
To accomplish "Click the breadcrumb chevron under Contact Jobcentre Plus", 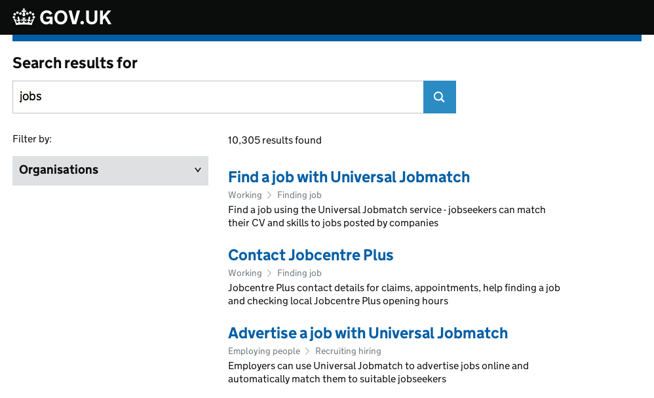I will click(x=269, y=273).
